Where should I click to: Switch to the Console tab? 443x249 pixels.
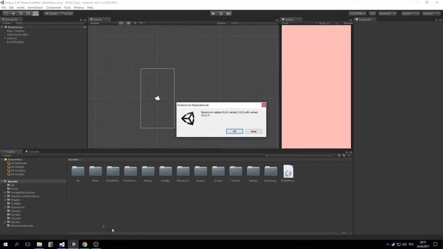pos(33,151)
